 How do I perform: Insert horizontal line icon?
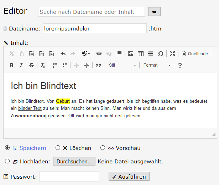point(151,54)
